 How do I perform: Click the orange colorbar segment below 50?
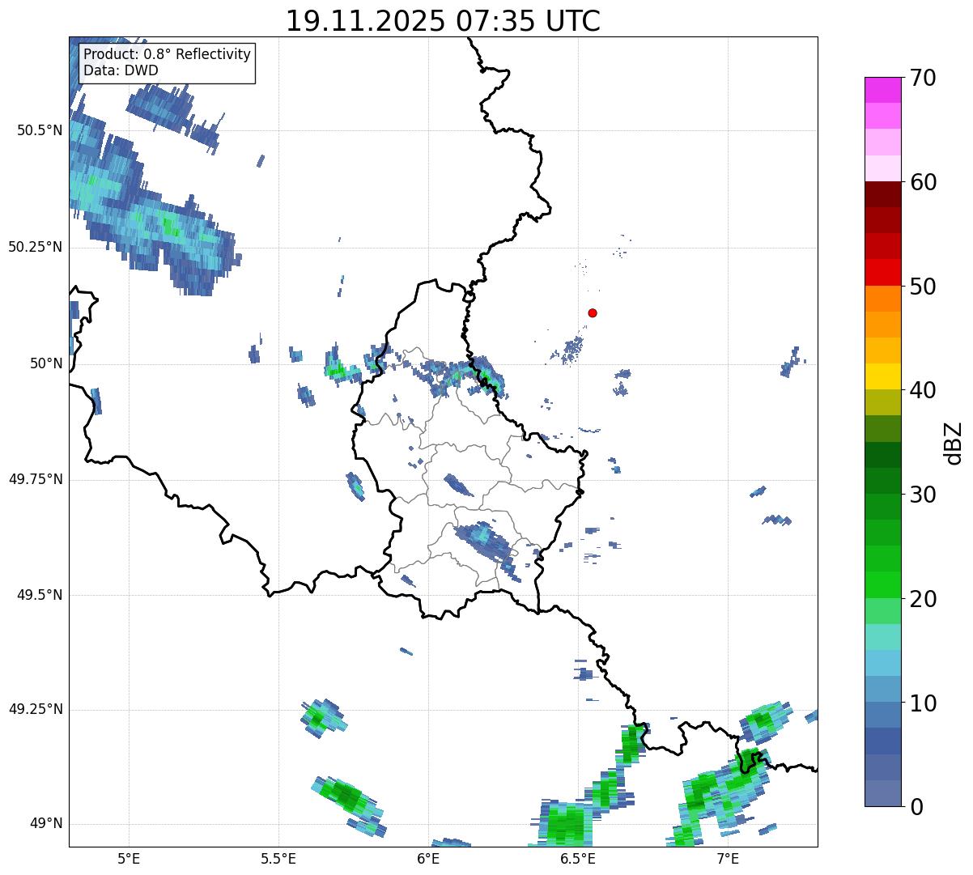(882, 299)
